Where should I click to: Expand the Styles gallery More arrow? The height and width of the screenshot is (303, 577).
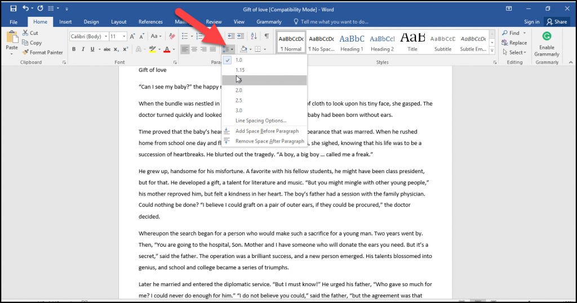coord(492,51)
